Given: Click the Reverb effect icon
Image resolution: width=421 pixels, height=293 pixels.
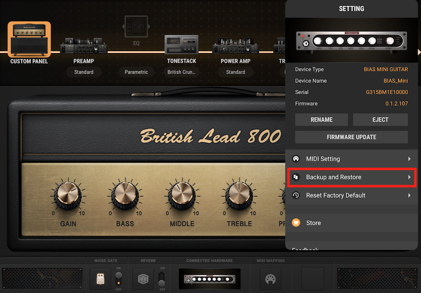Looking at the screenshot, I should pyautogui.click(x=143, y=279).
